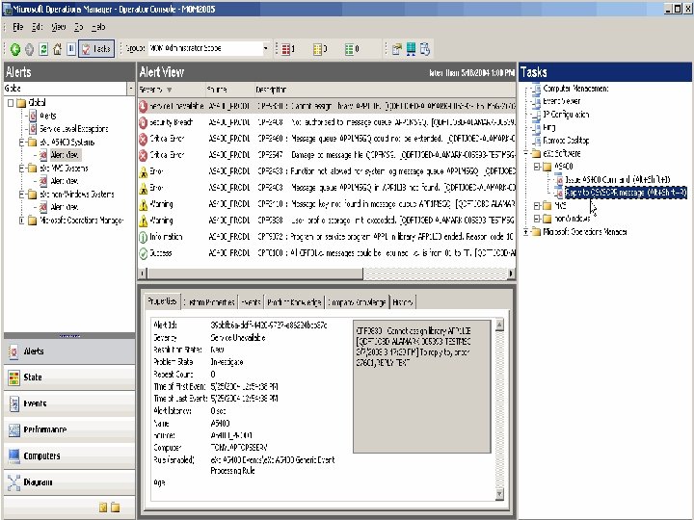Click the State view grid icon
This screenshot has height=520, width=694.
click(x=14, y=377)
